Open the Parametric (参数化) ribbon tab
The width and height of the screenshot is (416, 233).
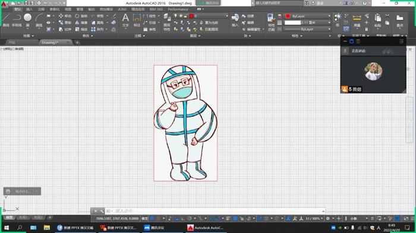pos(55,9)
